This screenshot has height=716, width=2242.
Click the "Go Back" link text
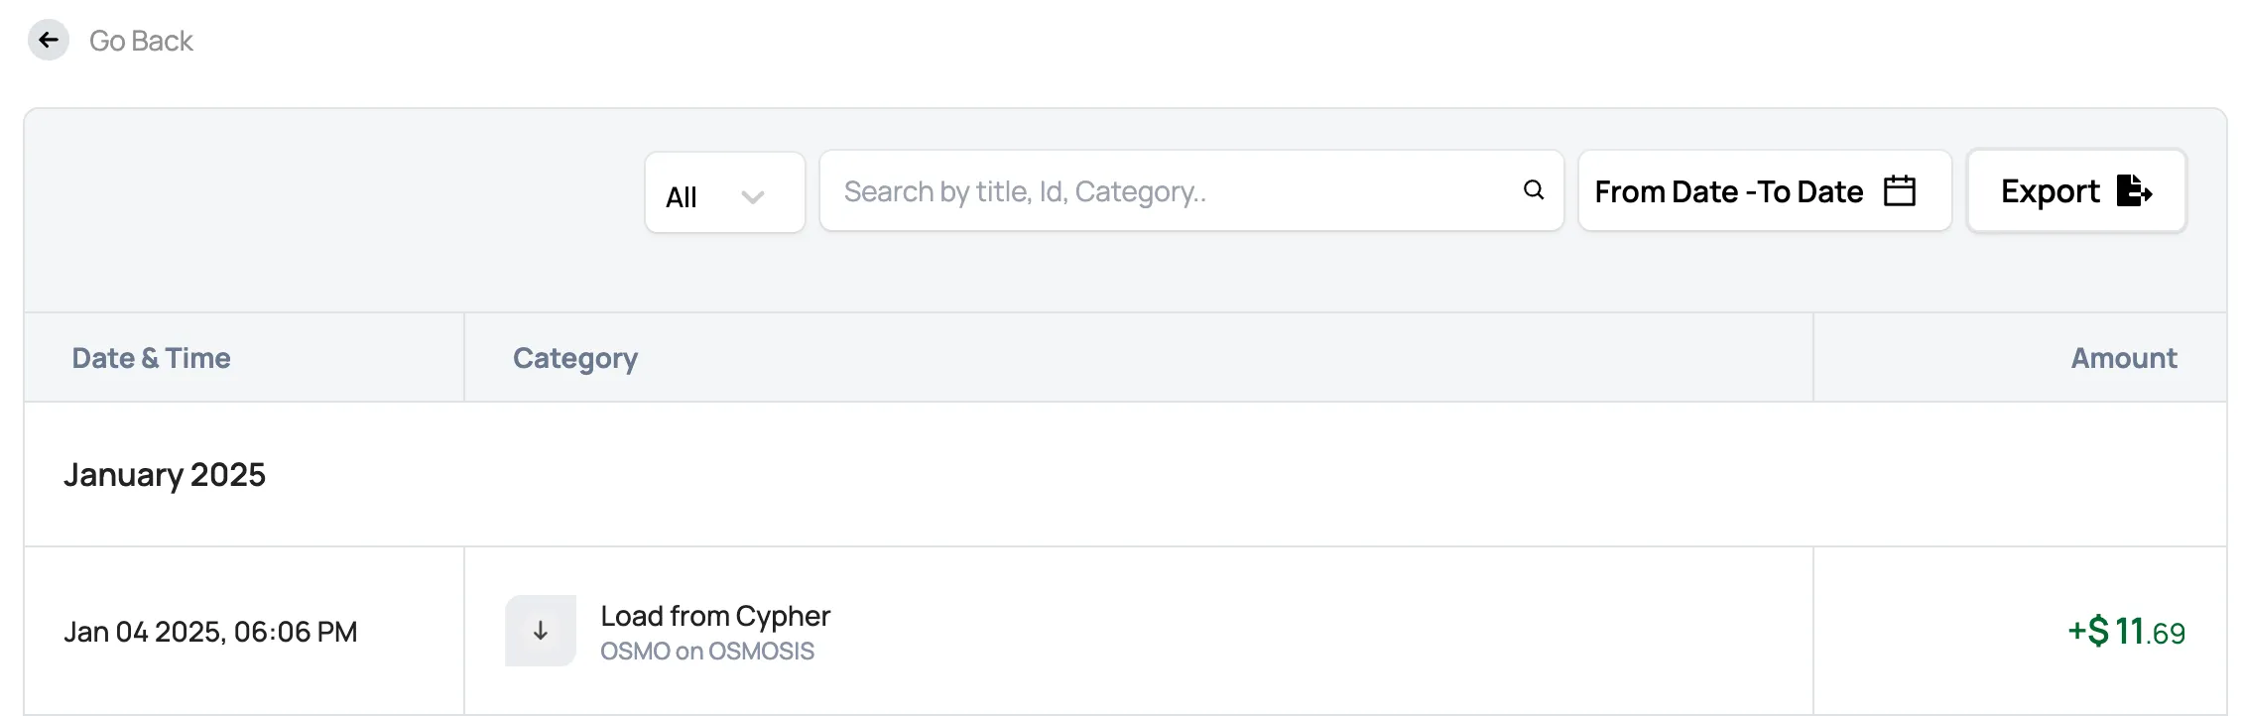141,41
